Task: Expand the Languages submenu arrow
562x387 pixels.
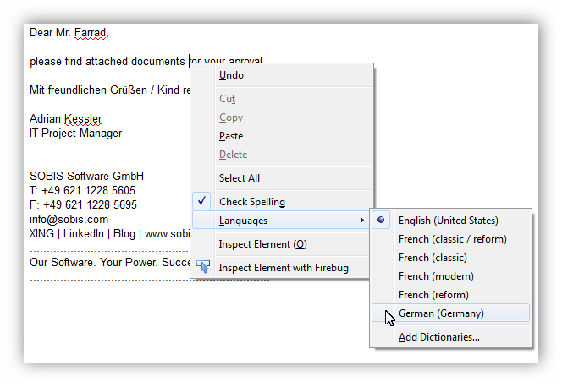Action: [362, 221]
